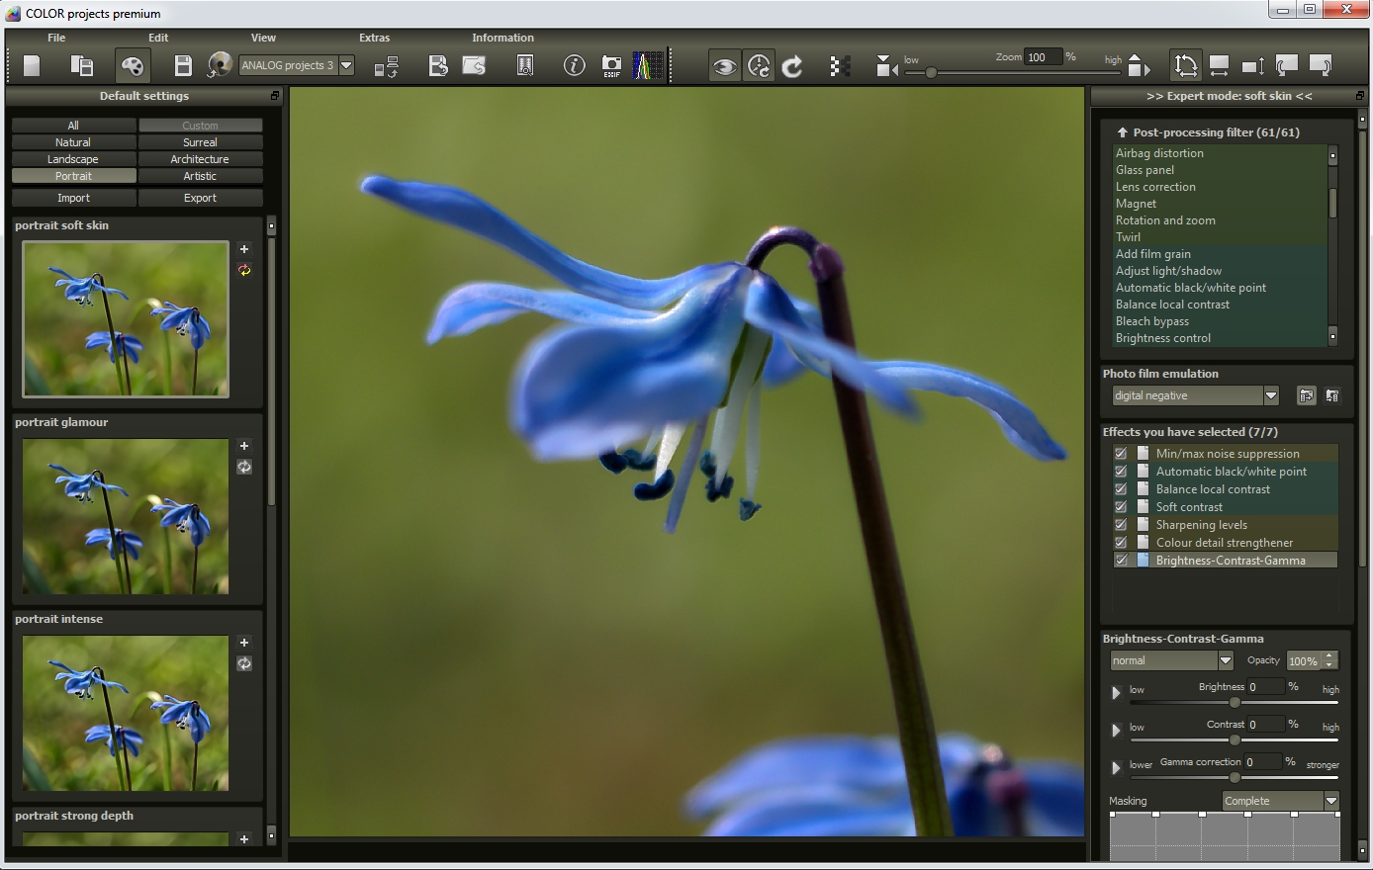Click the blank new document icon
1373x870 pixels.
(32, 66)
